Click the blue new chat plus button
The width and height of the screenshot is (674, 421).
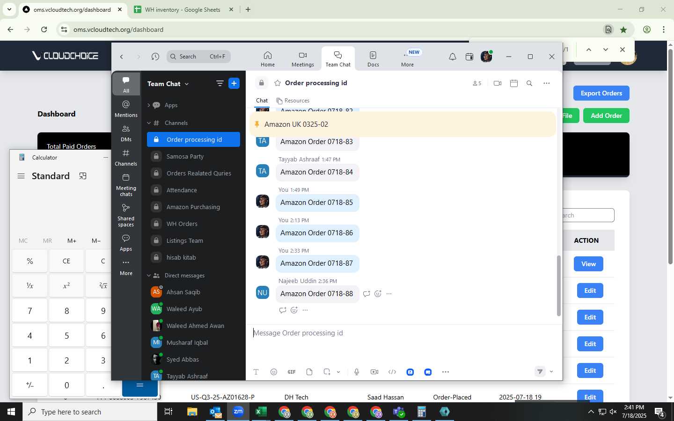point(234,83)
